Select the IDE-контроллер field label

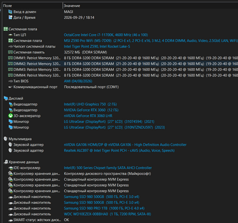click(27, 168)
